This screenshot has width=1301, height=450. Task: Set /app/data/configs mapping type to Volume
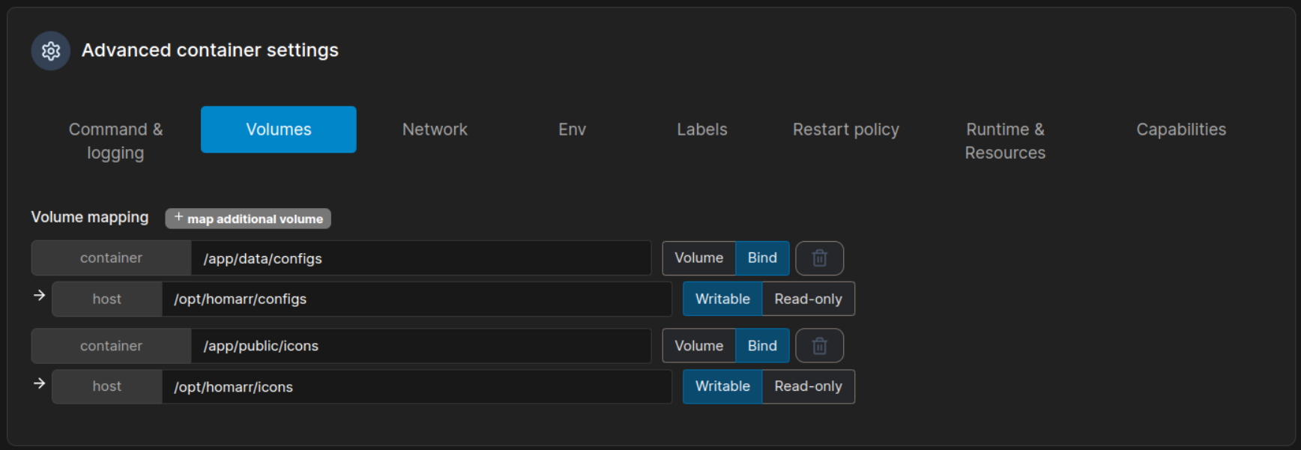pyautogui.click(x=698, y=258)
